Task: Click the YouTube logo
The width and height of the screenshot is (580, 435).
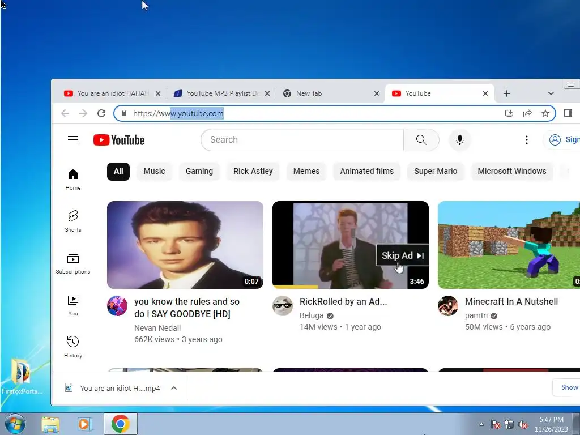Action: click(x=119, y=140)
